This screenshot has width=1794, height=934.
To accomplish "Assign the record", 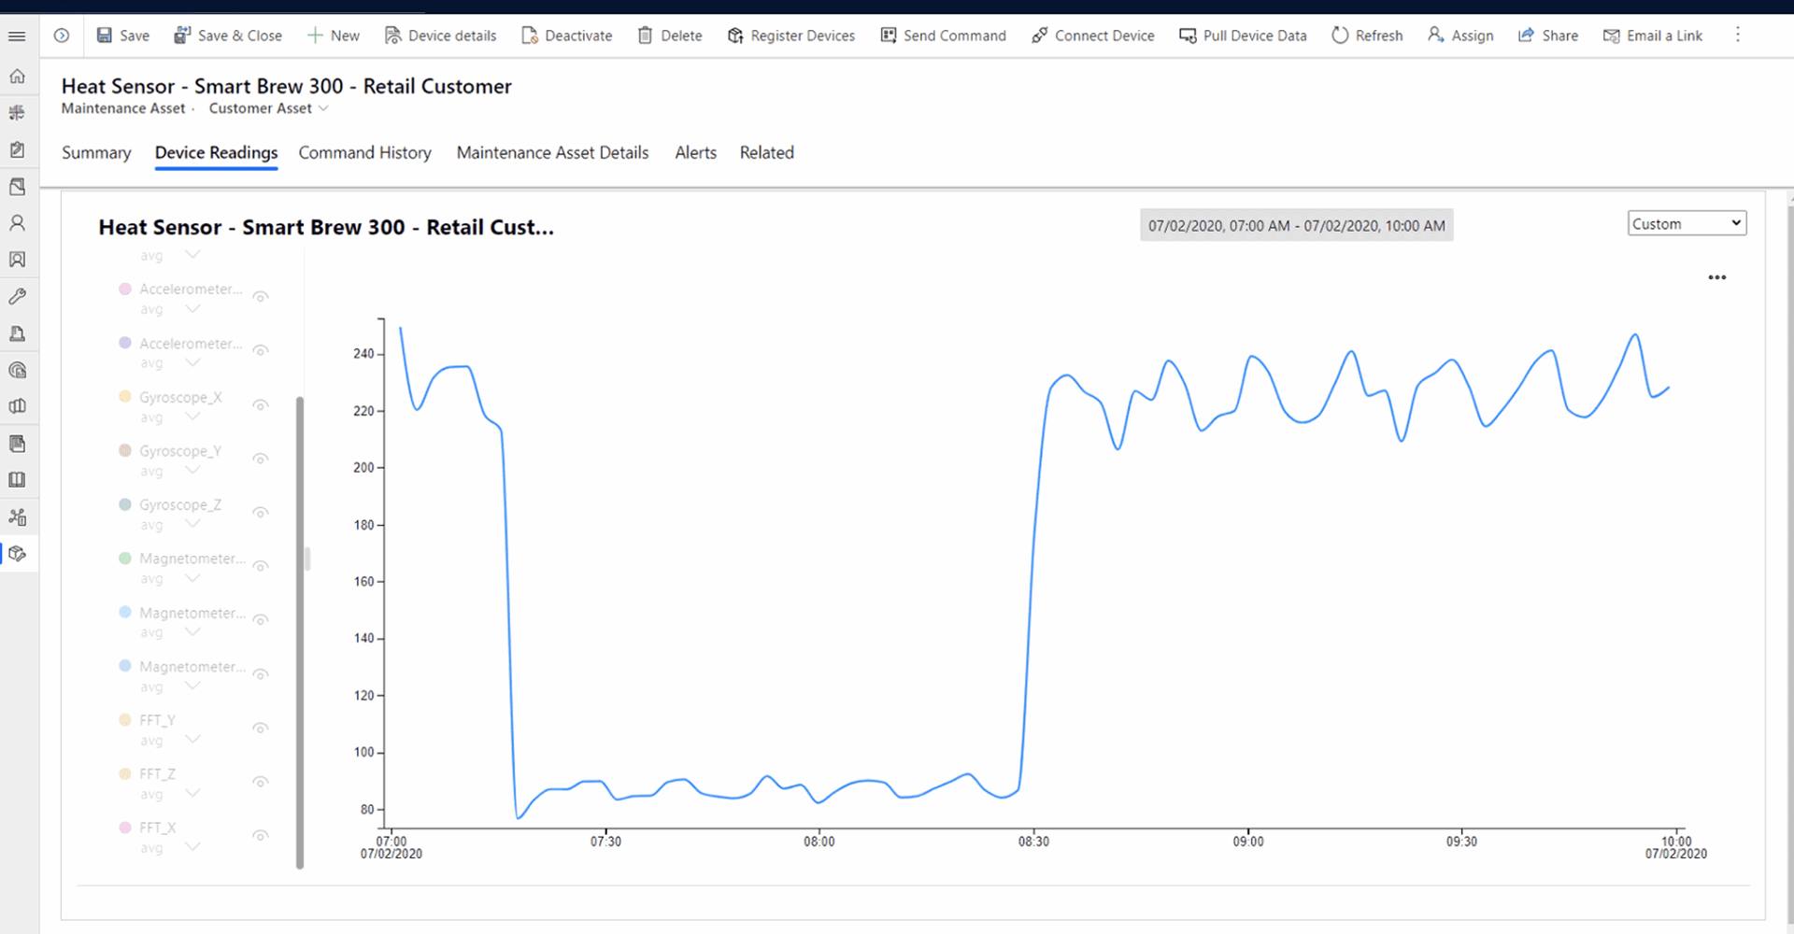I will click(1460, 35).
